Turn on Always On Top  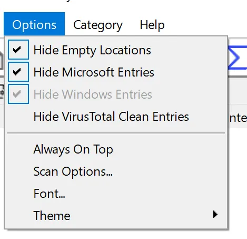[x=116, y=149]
